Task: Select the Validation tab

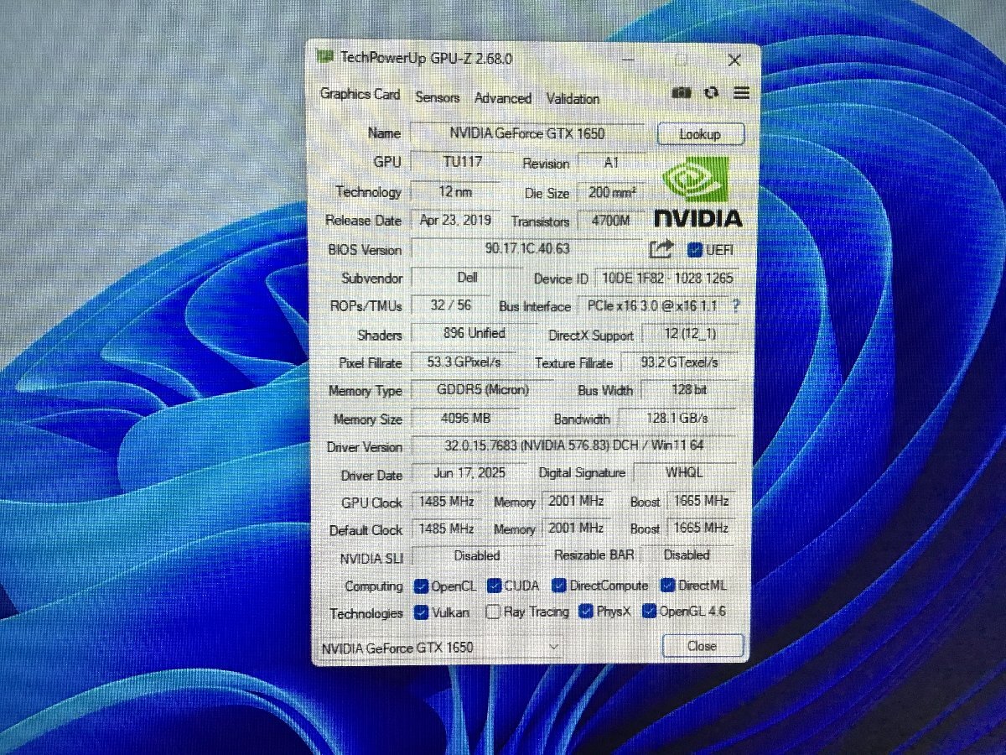Action: pos(573,98)
